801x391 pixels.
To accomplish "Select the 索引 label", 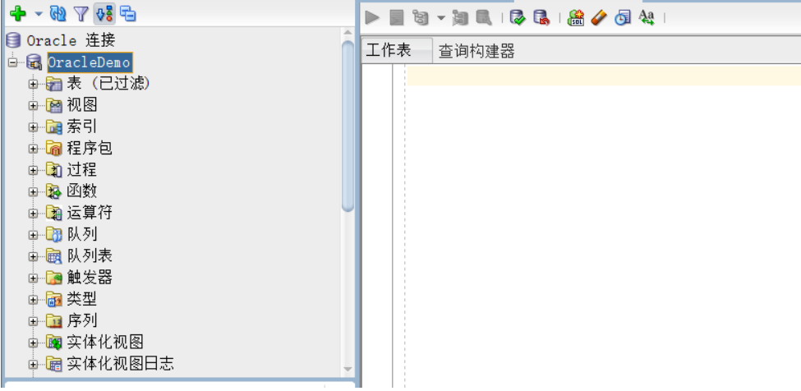I will tap(81, 126).
